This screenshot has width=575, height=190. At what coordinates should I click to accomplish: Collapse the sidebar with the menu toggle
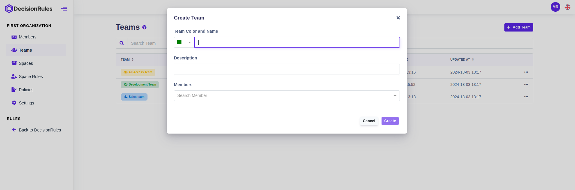tap(64, 9)
